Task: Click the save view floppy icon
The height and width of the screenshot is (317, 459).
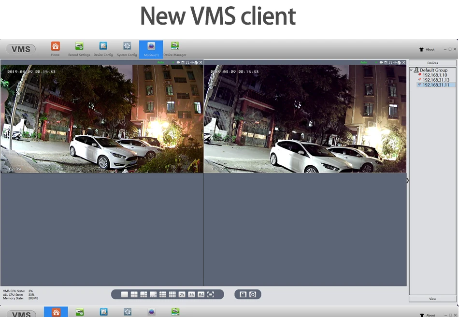Action: 243,294
